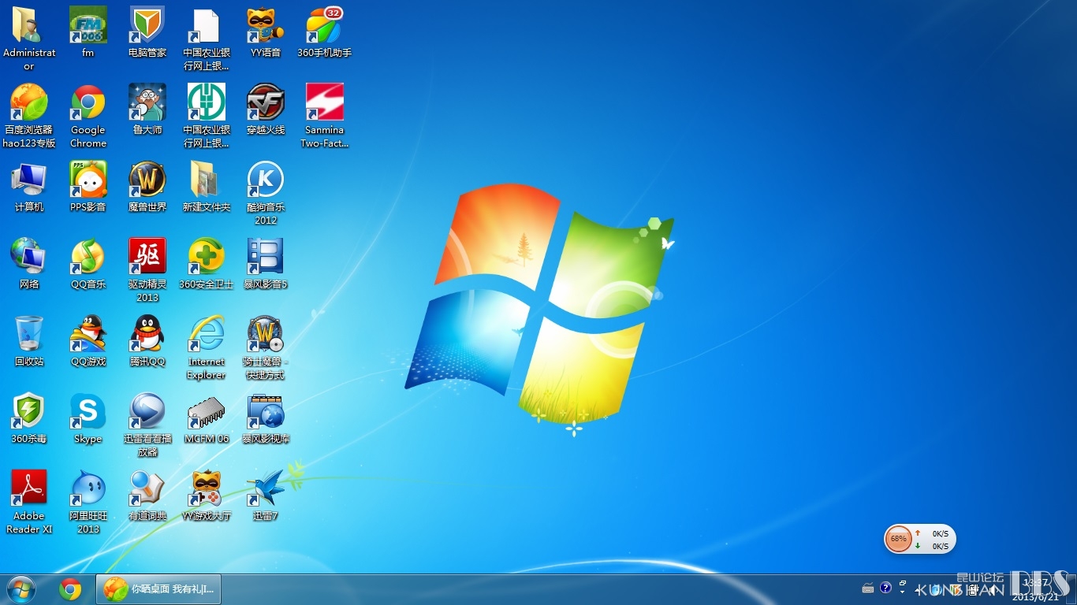Open language bar help question-mark icon
The height and width of the screenshot is (605, 1077).
click(885, 588)
